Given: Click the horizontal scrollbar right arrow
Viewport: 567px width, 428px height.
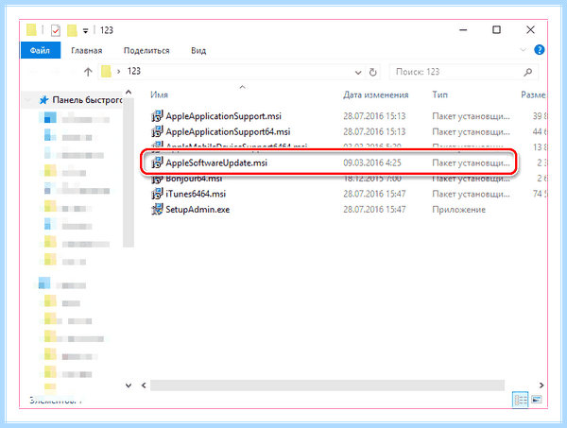Looking at the screenshot, I should click(x=541, y=385).
